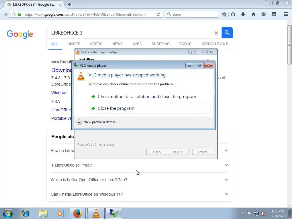
Task: Click the Back button in VLC Setup
Action: click(x=157, y=152)
